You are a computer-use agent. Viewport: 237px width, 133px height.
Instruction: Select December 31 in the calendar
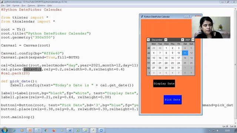point(178,68)
